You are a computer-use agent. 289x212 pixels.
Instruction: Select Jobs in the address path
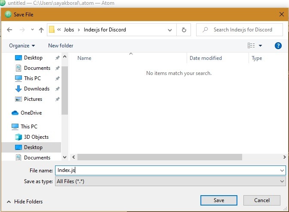[x=69, y=30]
